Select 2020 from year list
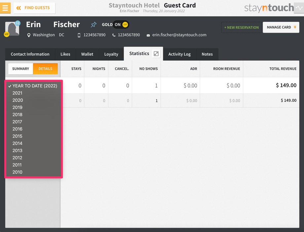The width and height of the screenshot is (304, 232). 34,100
